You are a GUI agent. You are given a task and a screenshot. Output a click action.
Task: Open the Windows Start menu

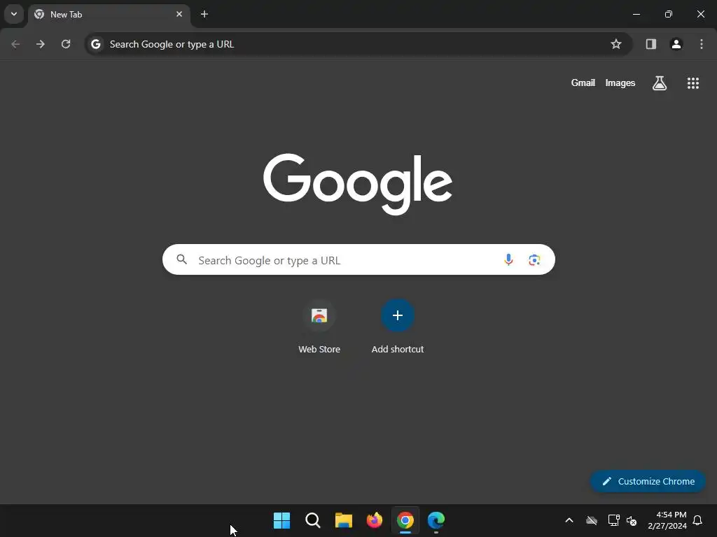(x=281, y=520)
